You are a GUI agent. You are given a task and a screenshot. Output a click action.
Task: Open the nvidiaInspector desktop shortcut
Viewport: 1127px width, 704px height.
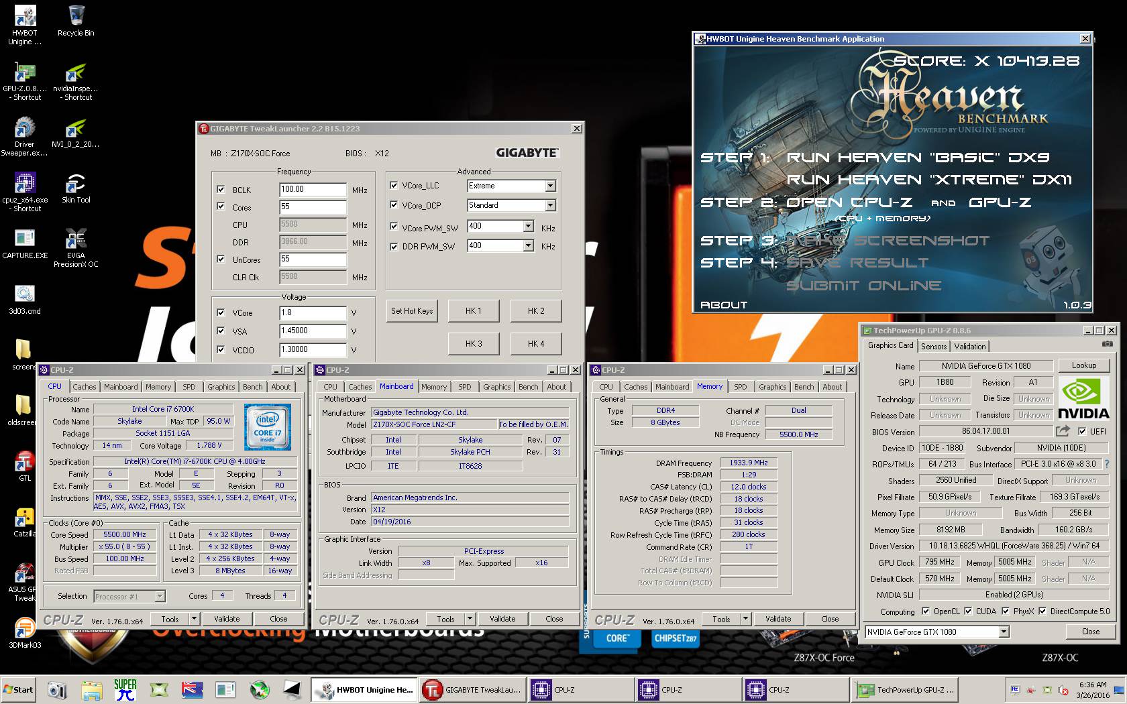click(x=76, y=81)
